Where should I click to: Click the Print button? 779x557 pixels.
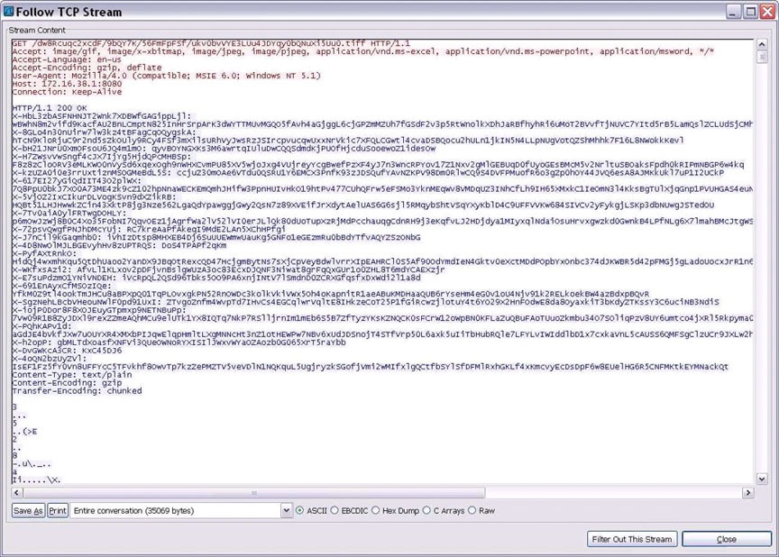(x=58, y=510)
